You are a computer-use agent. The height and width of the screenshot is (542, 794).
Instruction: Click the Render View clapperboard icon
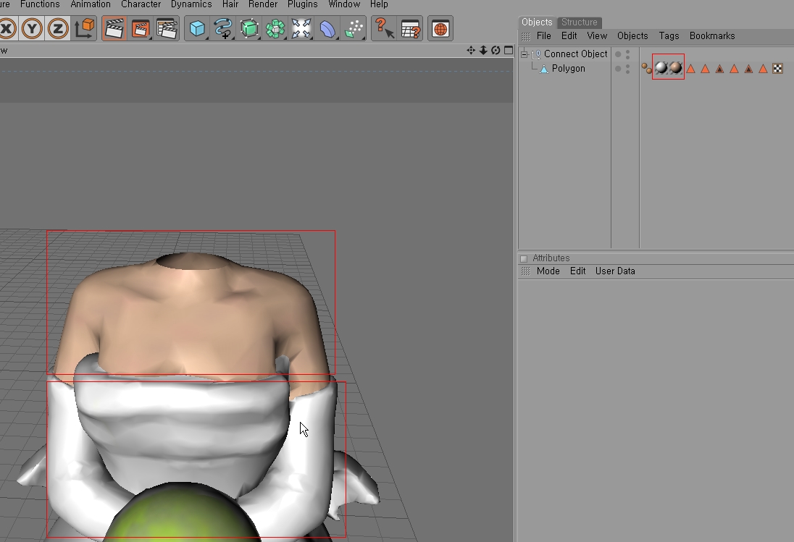[114, 29]
